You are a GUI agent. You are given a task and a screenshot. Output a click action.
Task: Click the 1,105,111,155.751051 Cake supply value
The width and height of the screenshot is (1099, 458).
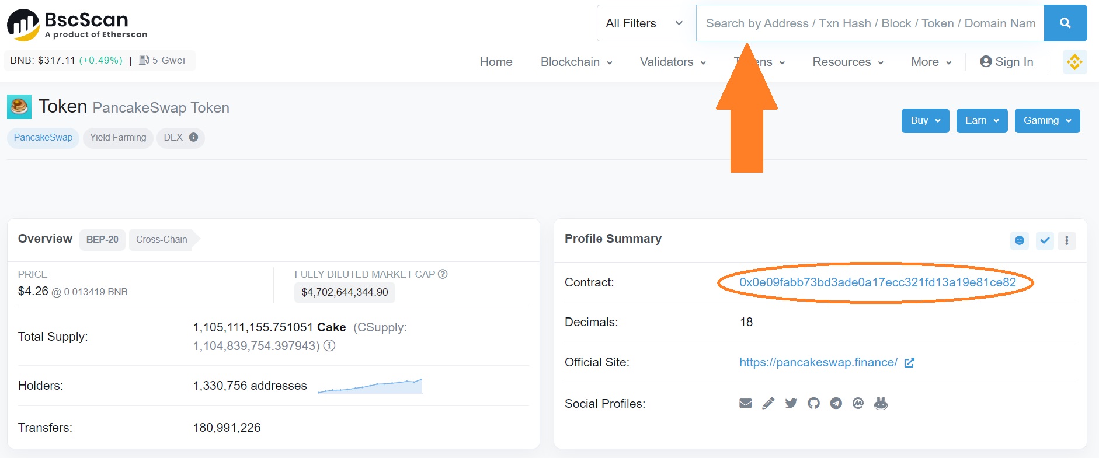pos(270,327)
